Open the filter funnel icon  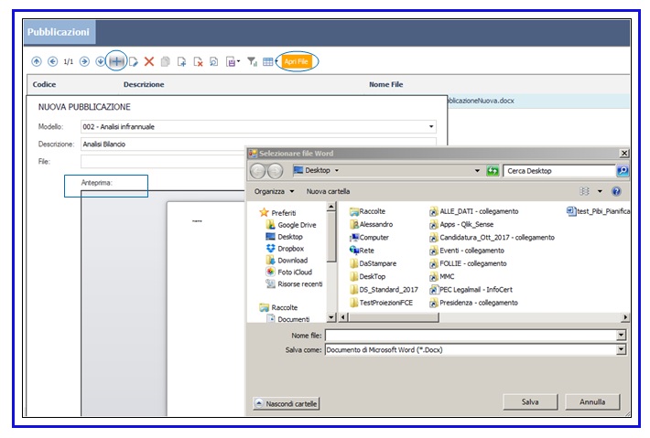252,61
